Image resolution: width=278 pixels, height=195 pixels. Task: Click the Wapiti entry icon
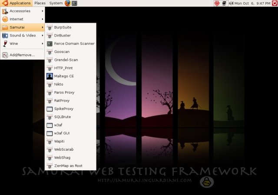pyautogui.click(x=50, y=142)
